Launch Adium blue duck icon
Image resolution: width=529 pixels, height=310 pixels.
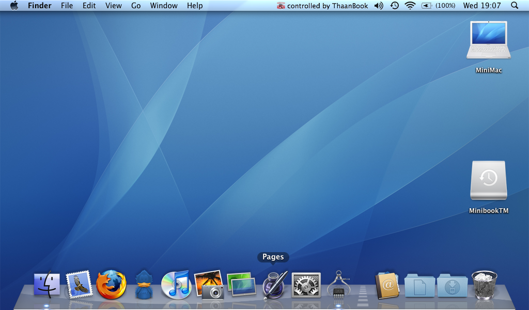[144, 284]
